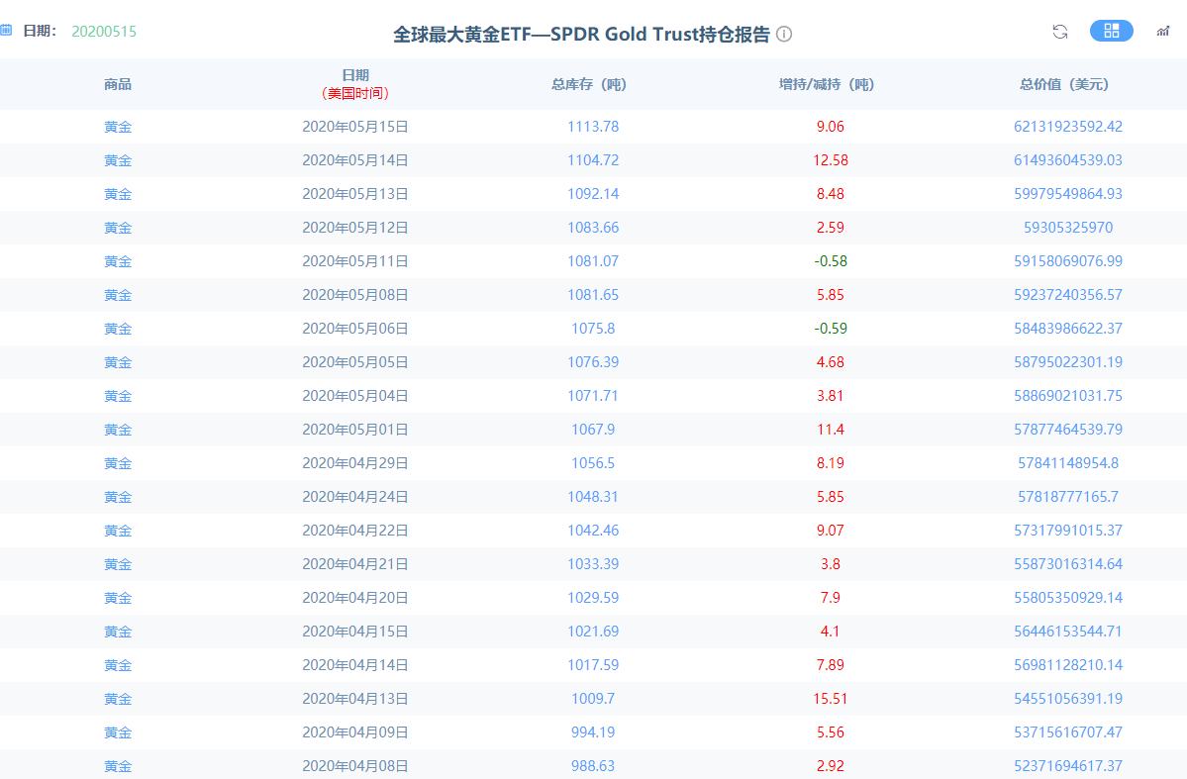Select date cell 2020年04月20日
Screen dimensions: 1187x779
click(x=355, y=598)
